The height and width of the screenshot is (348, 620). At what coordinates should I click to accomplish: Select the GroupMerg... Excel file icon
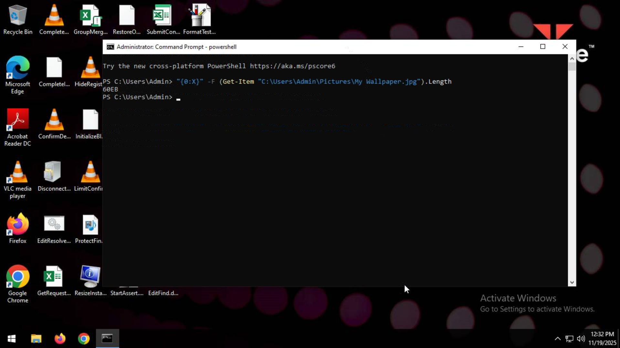[x=90, y=19]
